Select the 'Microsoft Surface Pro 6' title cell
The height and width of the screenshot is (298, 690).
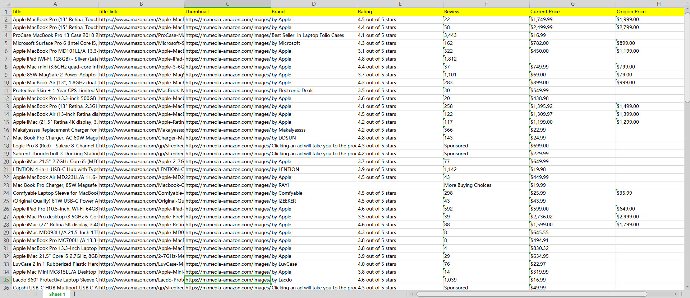pos(55,43)
